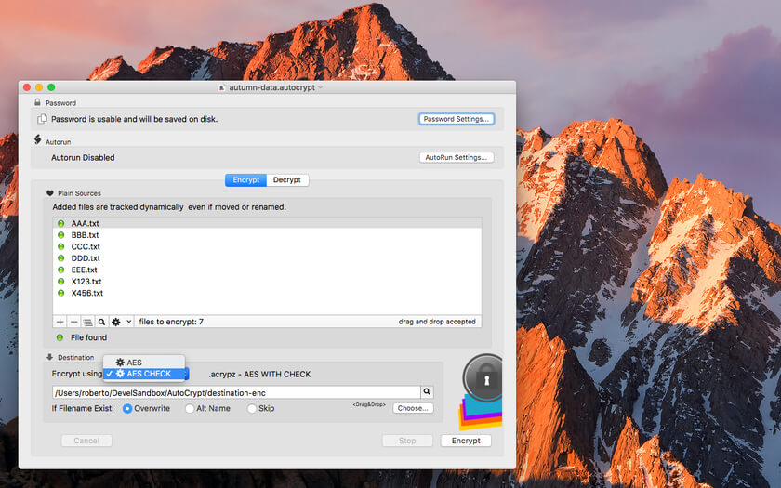Select the Alt Name radio option
Viewport: 781px width, 488px height.
point(190,408)
